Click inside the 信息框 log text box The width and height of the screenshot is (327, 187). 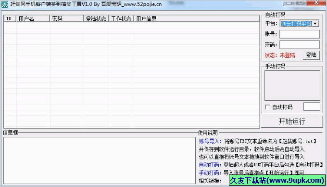[x=100, y=160]
